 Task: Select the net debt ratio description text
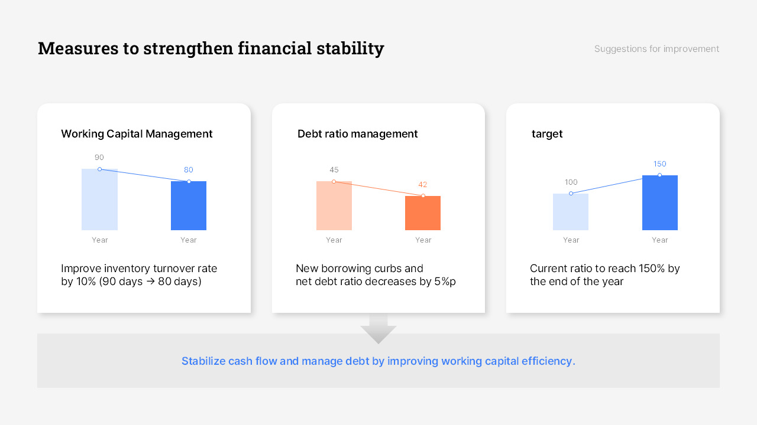click(376, 275)
